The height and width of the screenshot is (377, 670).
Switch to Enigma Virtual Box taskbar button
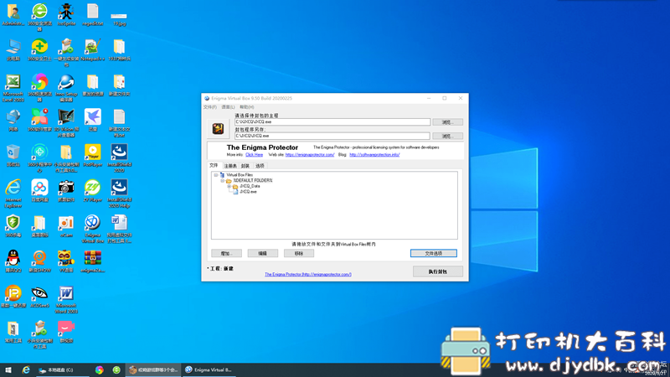pyautogui.click(x=210, y=369)
